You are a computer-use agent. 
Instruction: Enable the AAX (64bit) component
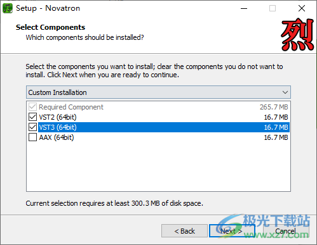(x=32, y=137)
